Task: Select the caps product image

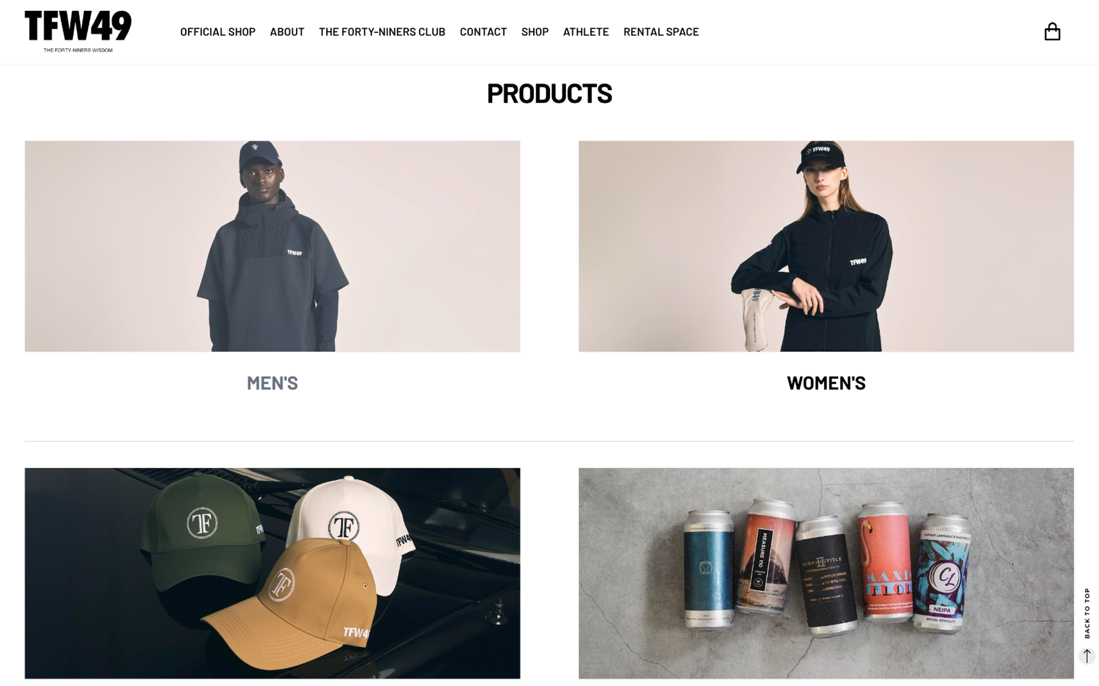Action: [272, 573]
